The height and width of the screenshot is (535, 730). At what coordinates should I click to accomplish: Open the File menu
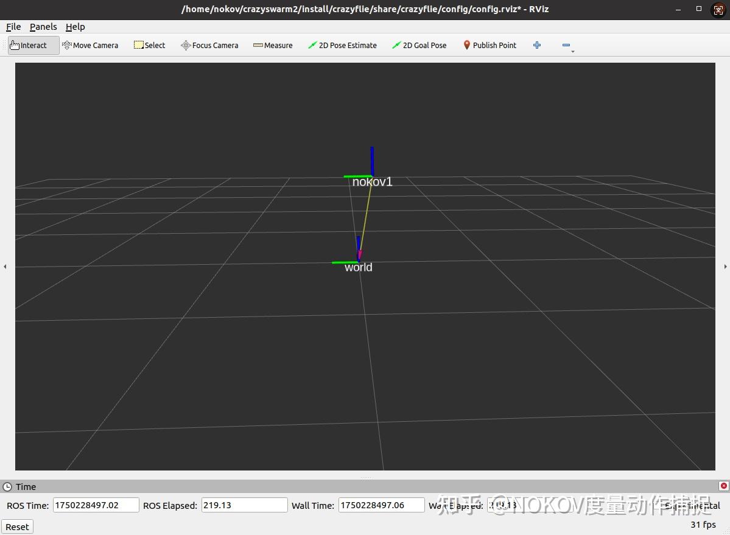point(13,27)
